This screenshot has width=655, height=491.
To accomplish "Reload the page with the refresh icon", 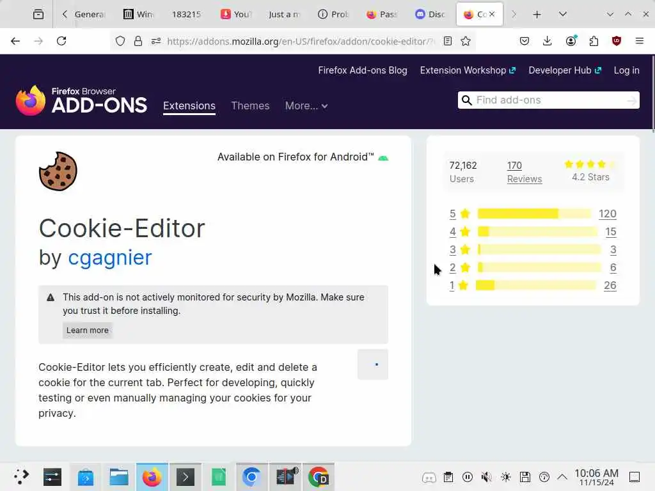I will (61, 41).
